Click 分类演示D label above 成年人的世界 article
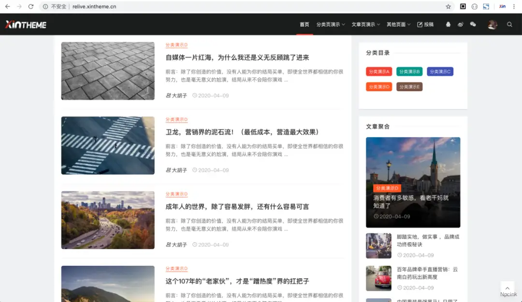 [x=176, y=194]
